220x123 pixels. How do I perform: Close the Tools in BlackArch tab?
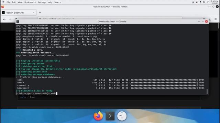tap(34, 13)
